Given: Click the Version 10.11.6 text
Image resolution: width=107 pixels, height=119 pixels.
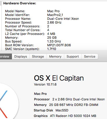Looking at the screenshot, I should pos(45,84).
